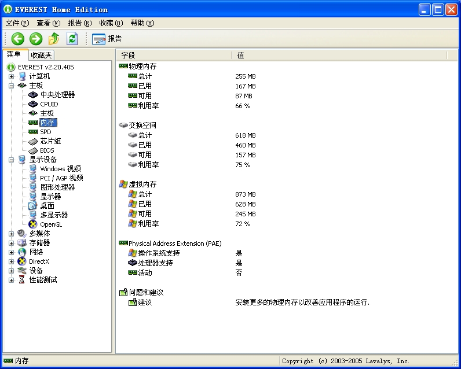The height and width of the screenshot is (369, 461).
Task: Collapse the 主板 tree node
Action: point(11,86)
